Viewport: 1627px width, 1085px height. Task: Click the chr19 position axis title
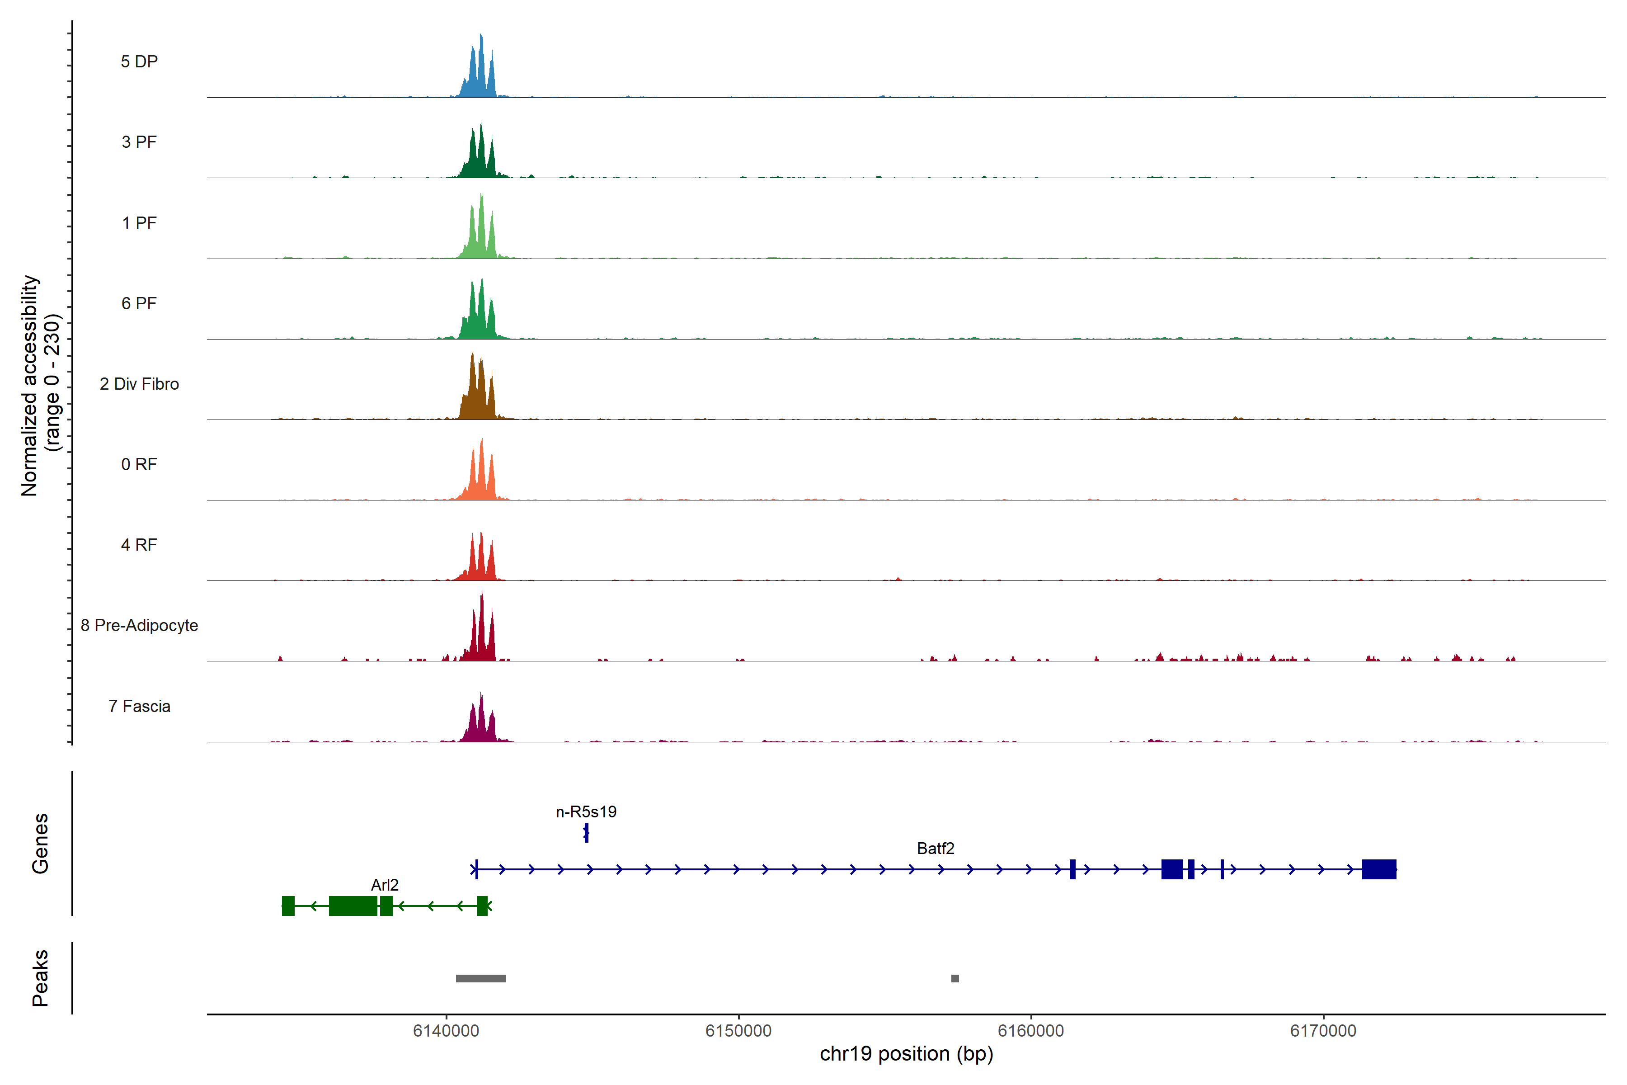(906, 1054)
